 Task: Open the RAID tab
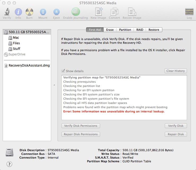pyautogui.click(x=140, y=30)
